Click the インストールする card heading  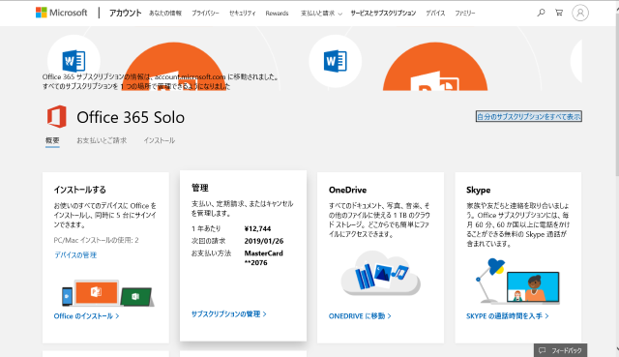79,190
